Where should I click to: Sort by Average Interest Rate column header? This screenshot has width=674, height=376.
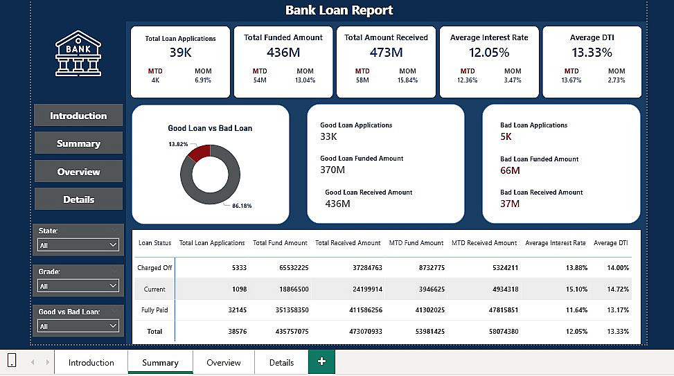pyautogui.click(x=556, y=243)
